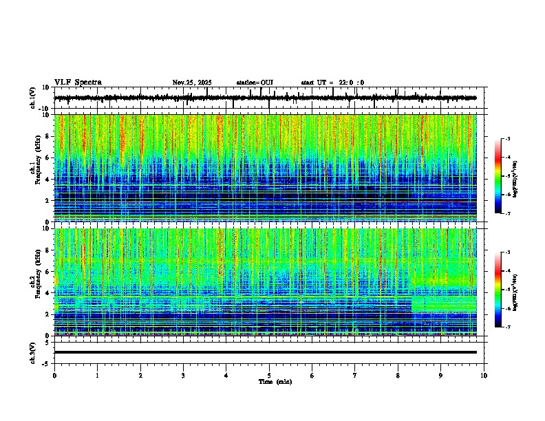This screenshot has height=421, width=545.
Task: Click the time axis tick label 9
Action: coord(440,376)
